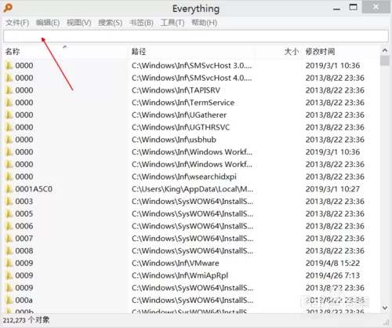The height and width of the screenshot is (328, 392).
Task: Select folder icon of 0000 in SMSvcHost 4.0
Action: pos(9,78)
